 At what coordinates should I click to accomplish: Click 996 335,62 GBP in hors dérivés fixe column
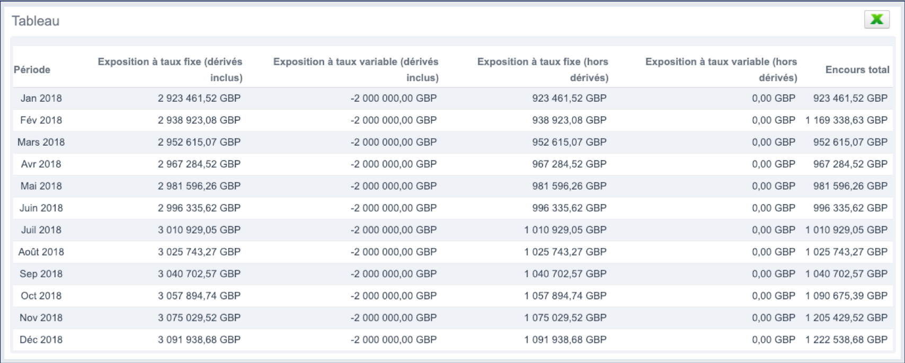pos(570,208)
